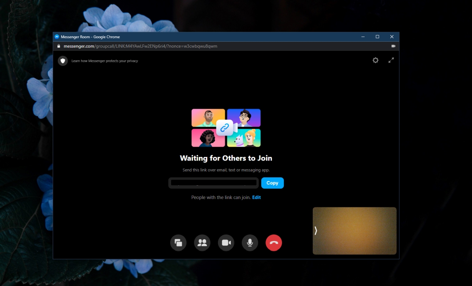Click the camera icon in the address bar

(393, 46)
